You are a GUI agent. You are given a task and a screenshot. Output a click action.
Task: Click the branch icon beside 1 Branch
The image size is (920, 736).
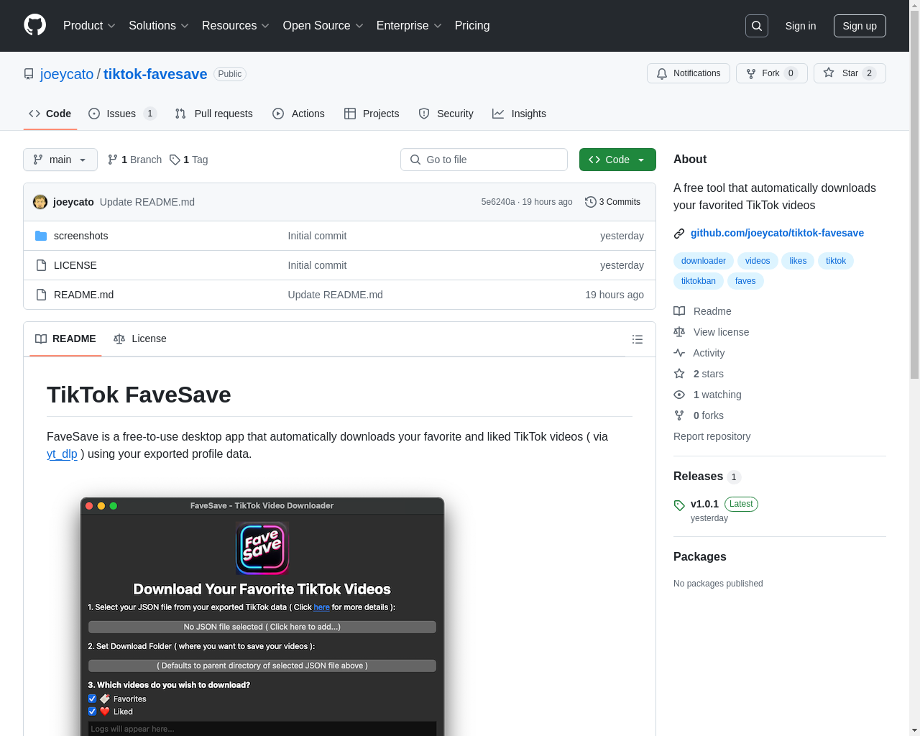pyautogui.click(x=113, y=160)
